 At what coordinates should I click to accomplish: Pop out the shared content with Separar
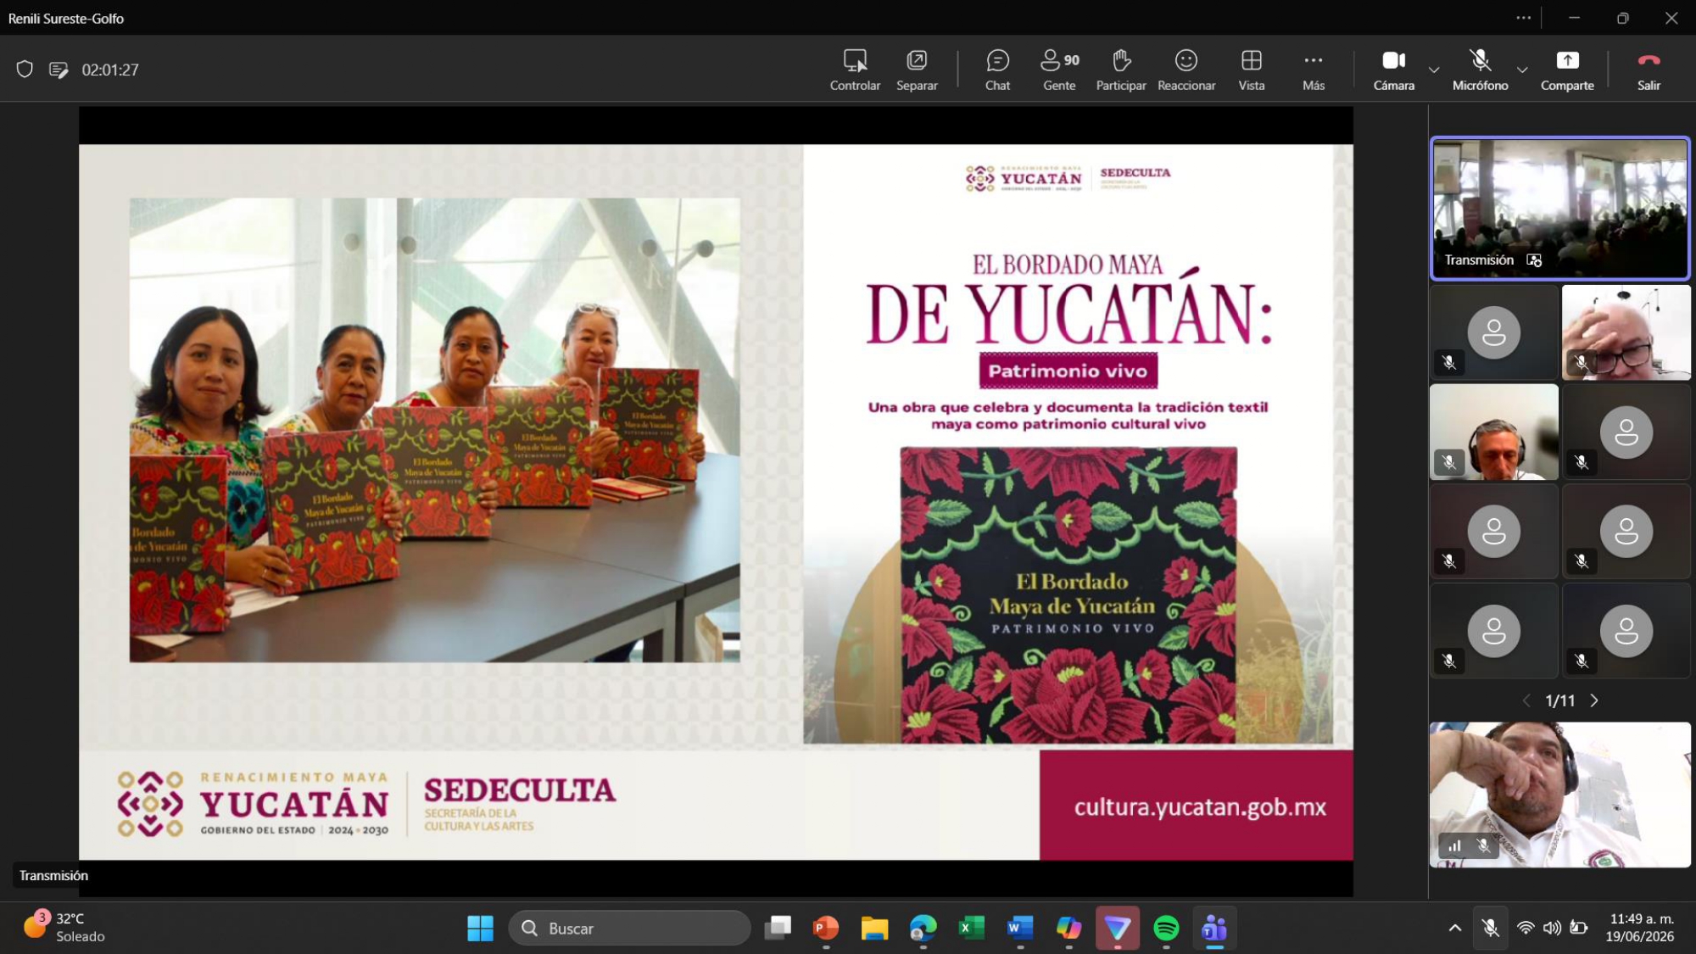(917, 70)
